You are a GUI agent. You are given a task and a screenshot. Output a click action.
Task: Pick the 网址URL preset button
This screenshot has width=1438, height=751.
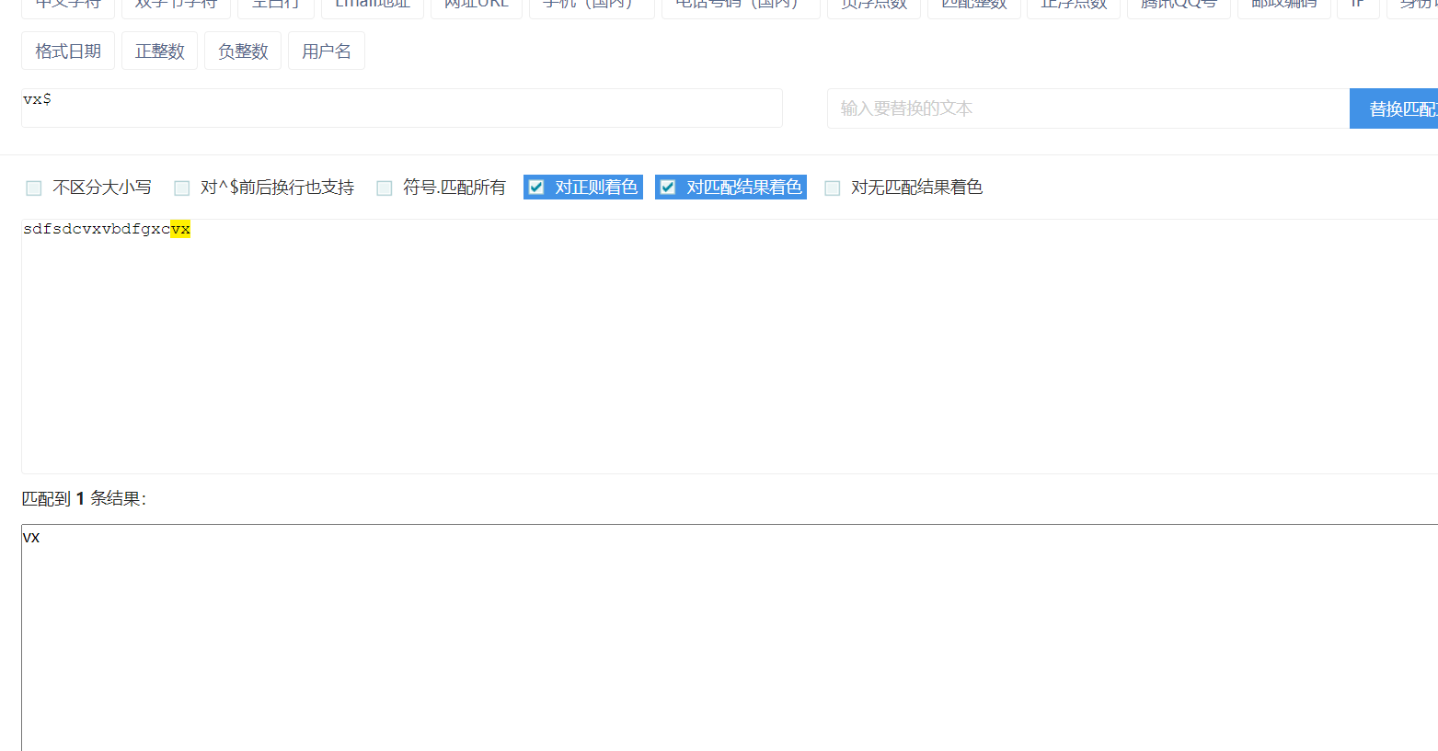pyautogui.click(x=477, y=7)
